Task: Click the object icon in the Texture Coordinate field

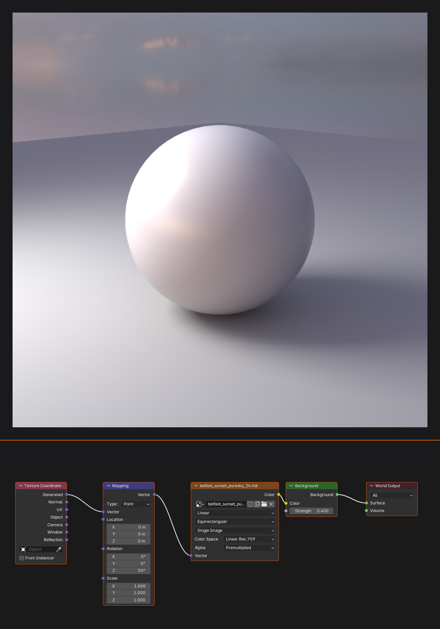Action: coord(23,549)
